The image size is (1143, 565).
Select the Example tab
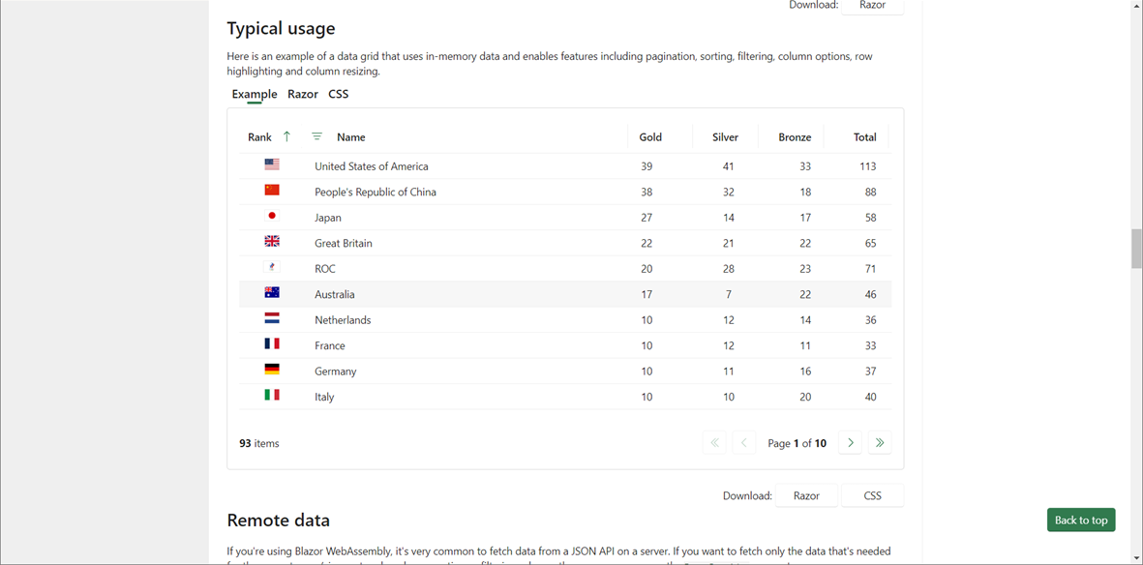click(255, 94)
